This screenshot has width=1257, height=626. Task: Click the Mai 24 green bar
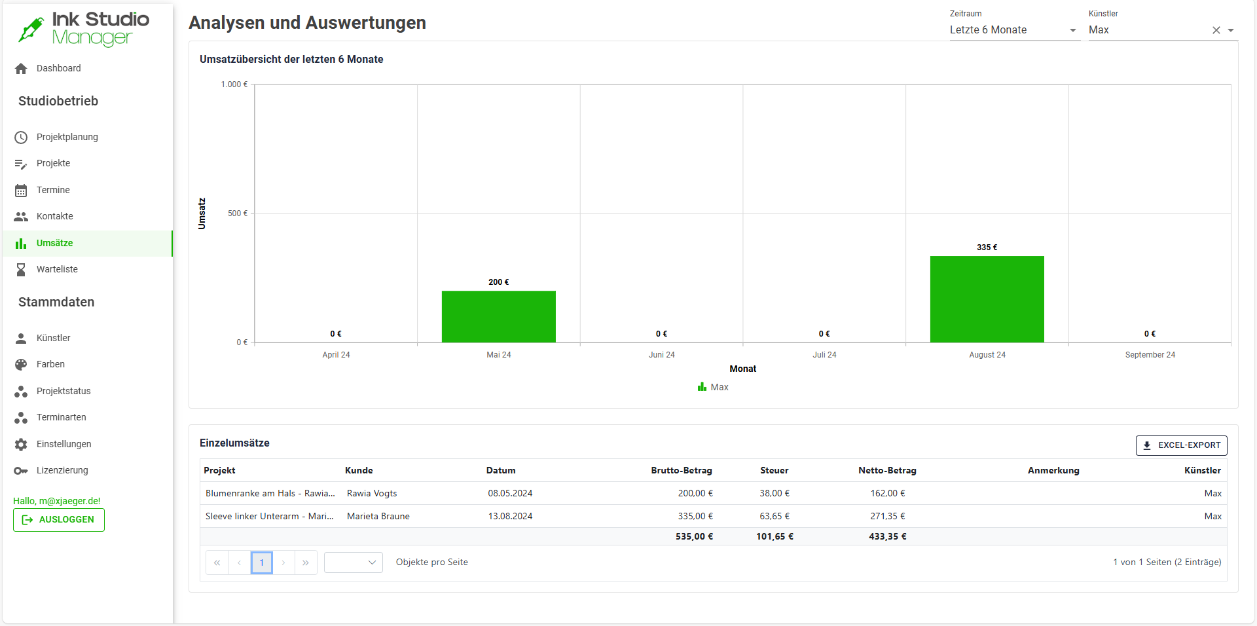[499, 317]
